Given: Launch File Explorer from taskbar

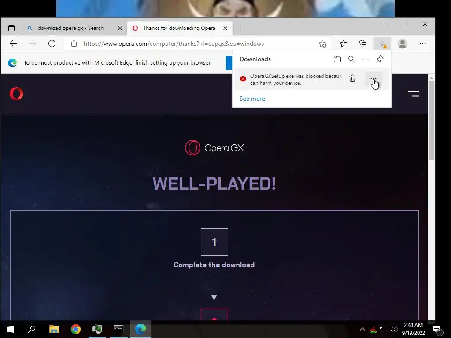Looking at the screenshot, I should pos(54,329).
